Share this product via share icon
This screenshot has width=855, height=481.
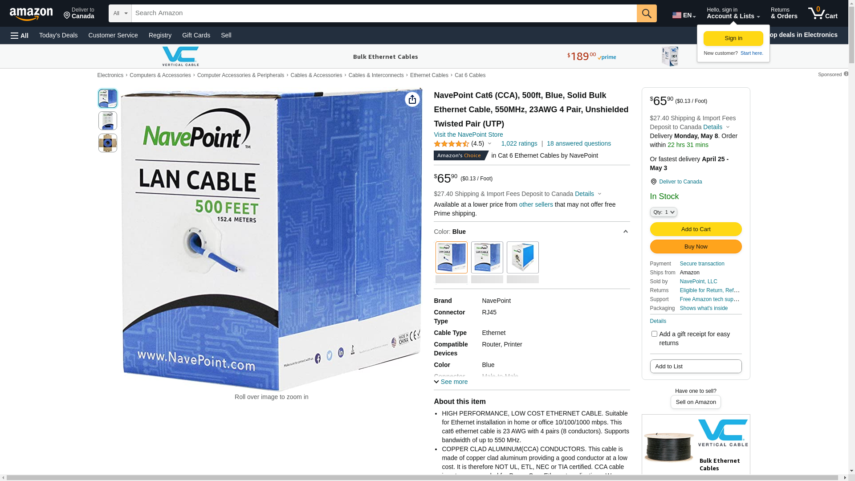(x=412, y=99)
